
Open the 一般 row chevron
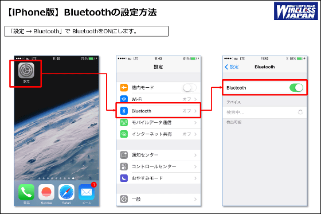tap(195, 199)
